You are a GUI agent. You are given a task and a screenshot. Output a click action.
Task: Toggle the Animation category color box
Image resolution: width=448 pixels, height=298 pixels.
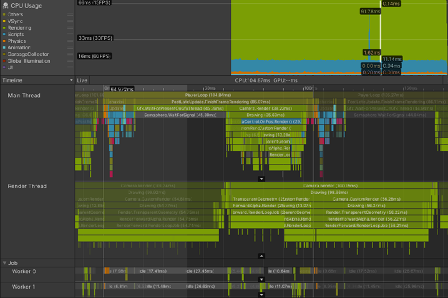point(4,47)
